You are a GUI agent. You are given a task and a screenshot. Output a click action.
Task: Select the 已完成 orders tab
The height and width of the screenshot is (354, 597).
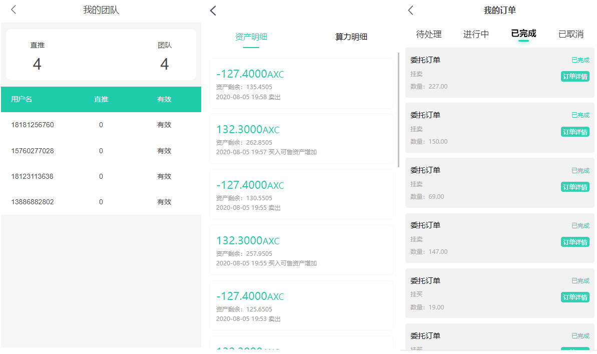(x=523, y=34)
